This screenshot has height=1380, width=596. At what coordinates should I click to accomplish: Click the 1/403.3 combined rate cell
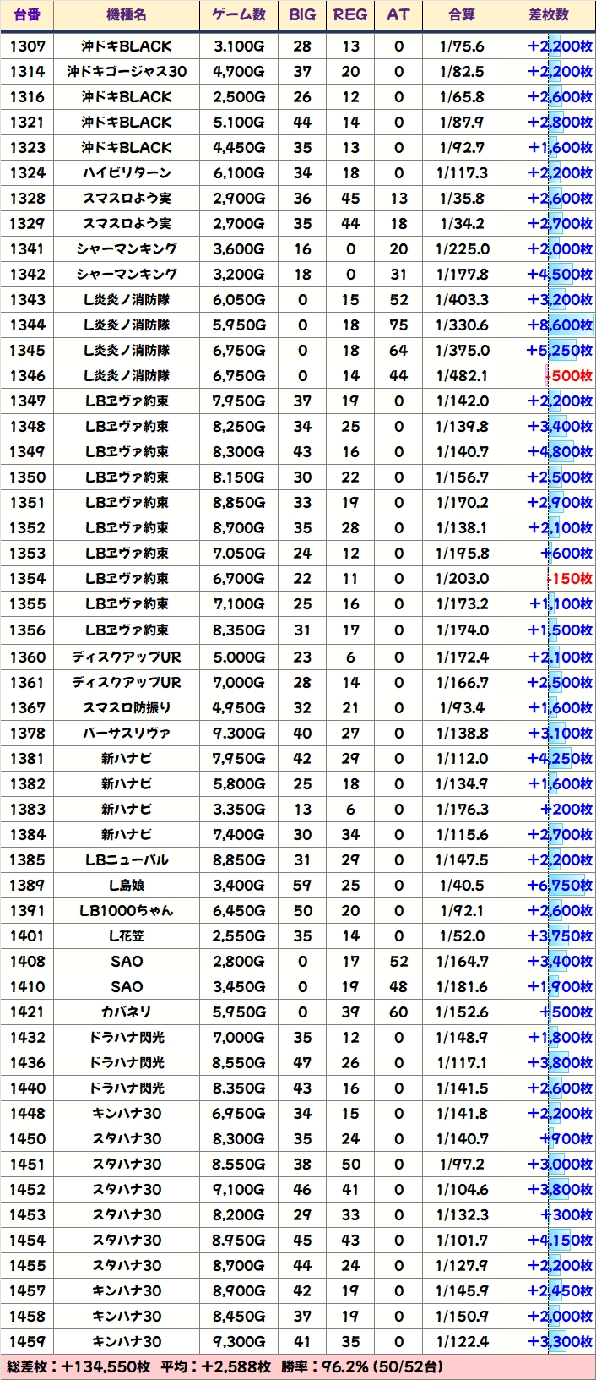(462, 299)
